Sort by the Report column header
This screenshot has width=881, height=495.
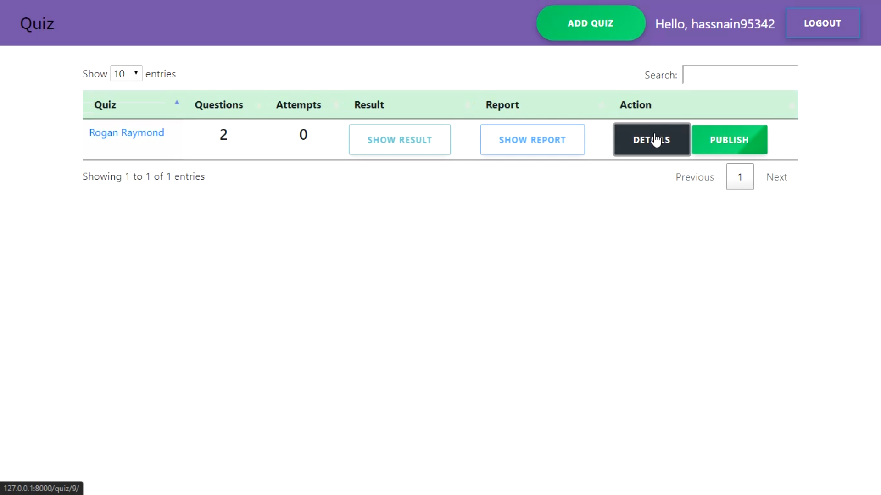tap(502, 105)
